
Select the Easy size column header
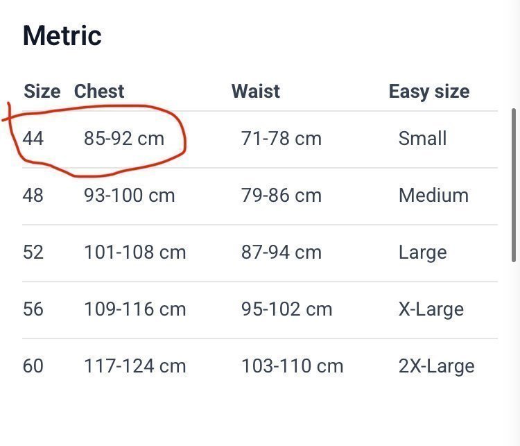429,92
